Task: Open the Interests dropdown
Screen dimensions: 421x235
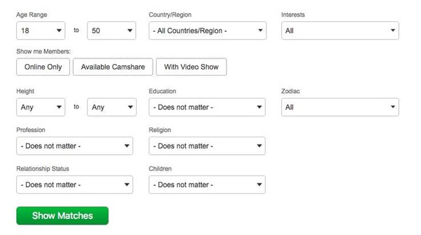Action: [340, 30]
